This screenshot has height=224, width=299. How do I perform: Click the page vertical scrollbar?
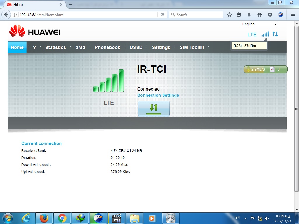coord(297,108)
